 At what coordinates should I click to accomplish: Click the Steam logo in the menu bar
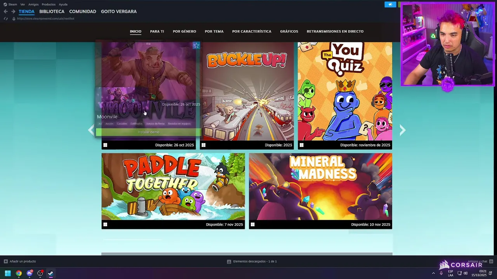(x=5, y=4)
